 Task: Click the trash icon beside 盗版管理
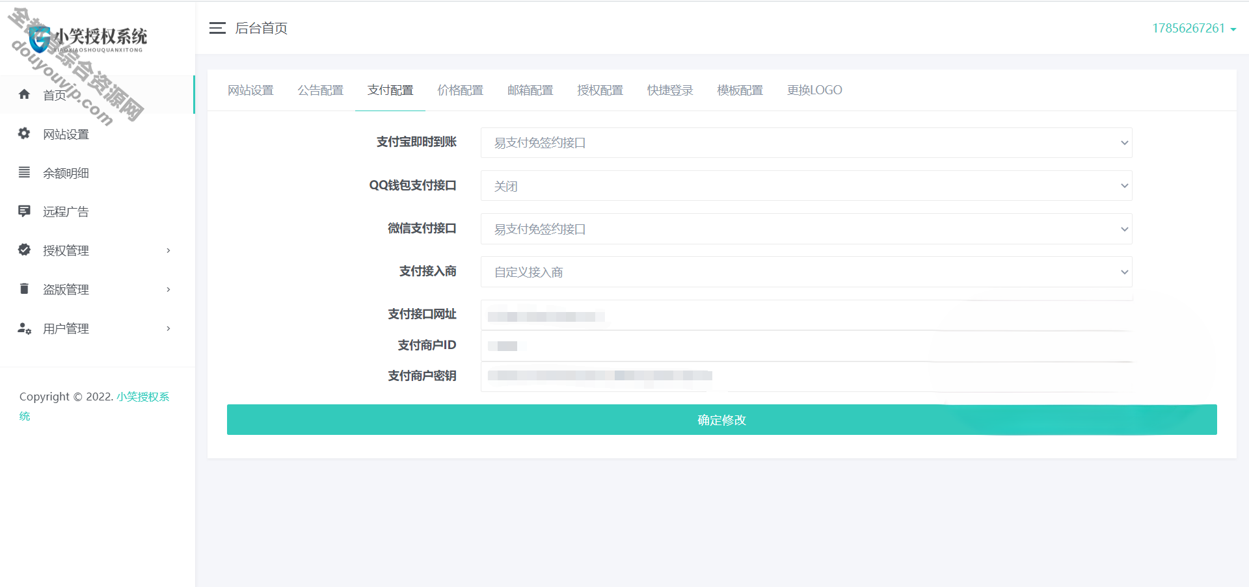tap(24, 289)
